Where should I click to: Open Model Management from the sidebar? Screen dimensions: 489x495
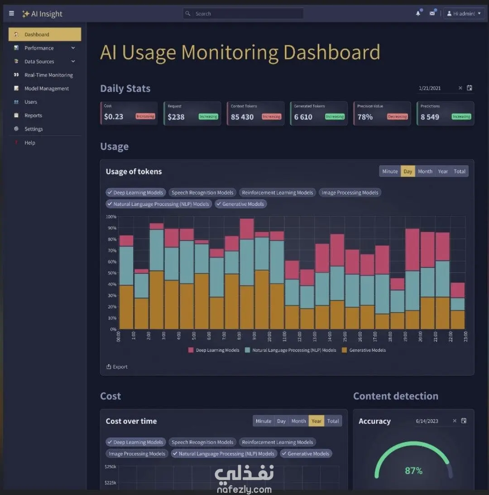46,88
